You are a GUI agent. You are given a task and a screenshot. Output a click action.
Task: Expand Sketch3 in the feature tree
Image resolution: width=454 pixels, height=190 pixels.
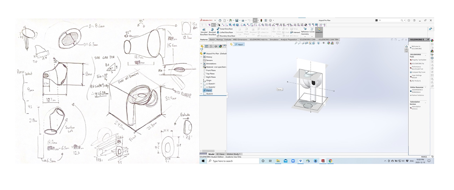coord(201,94)
